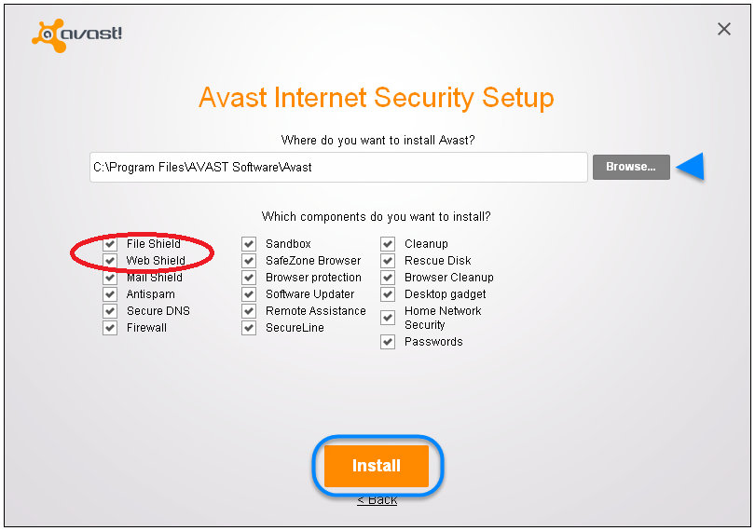Close the Avast setup window

tap(723, 29)
